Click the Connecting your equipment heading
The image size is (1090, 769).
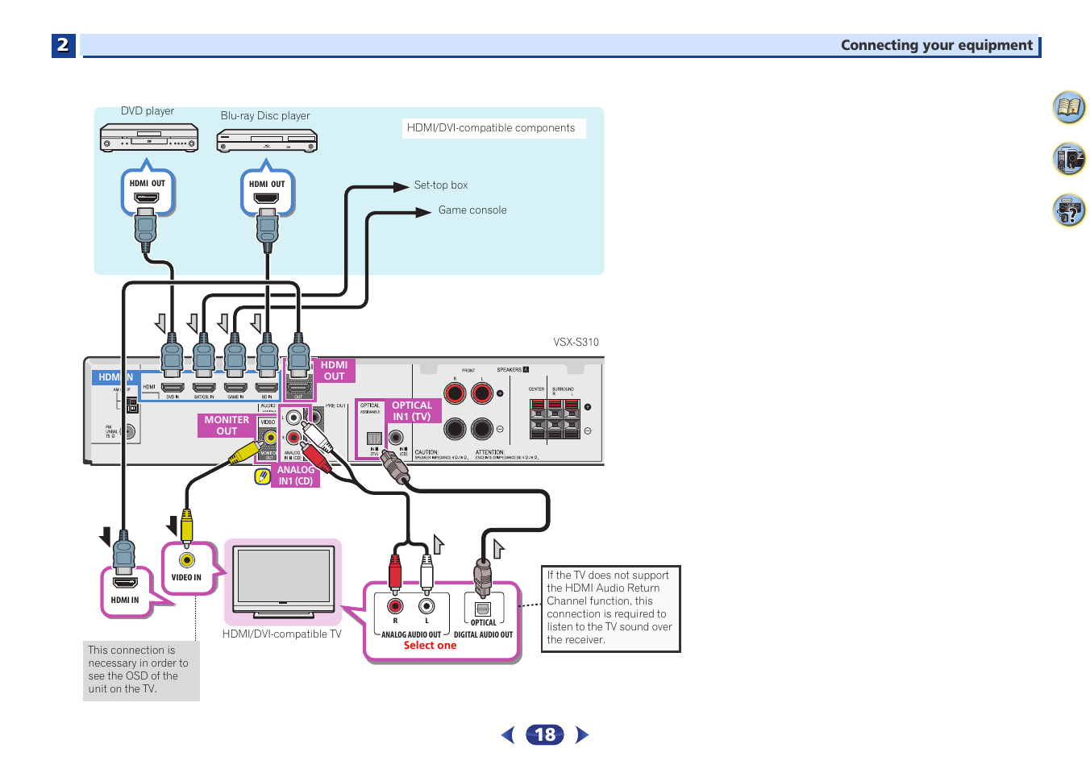click(x=936, y=45)
